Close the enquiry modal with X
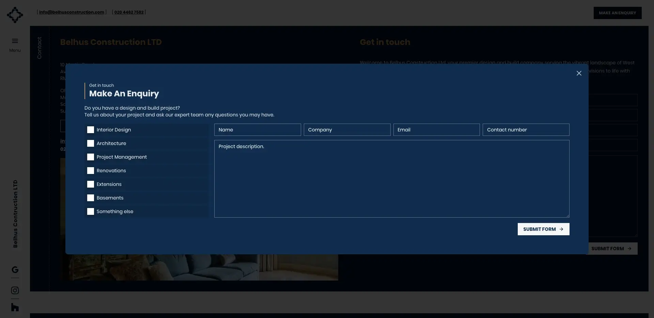The height and width of the screenshot is (318, 654). coord(579,73)
